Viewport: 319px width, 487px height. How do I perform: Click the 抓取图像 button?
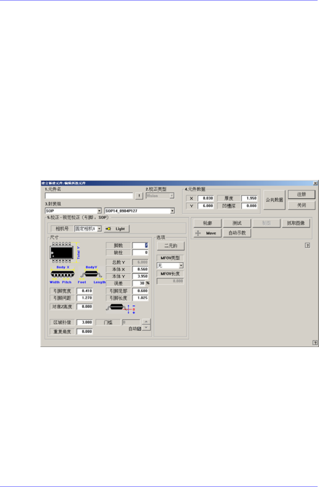[296, 223]
